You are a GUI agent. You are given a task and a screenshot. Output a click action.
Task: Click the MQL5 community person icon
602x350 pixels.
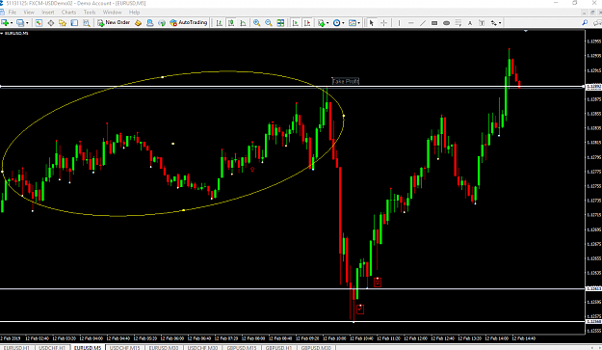click(150, 23)
